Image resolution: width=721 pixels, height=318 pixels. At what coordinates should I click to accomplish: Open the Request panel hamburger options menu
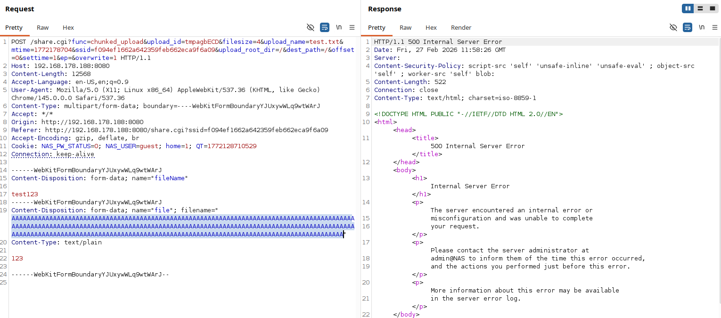pos(352,27)
